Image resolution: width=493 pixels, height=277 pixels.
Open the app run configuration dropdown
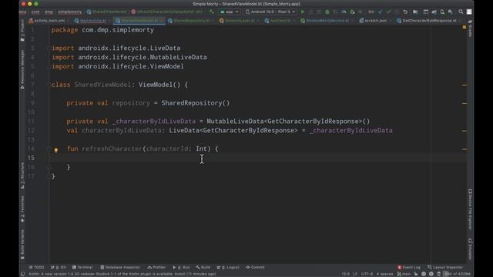click(230, 12)
